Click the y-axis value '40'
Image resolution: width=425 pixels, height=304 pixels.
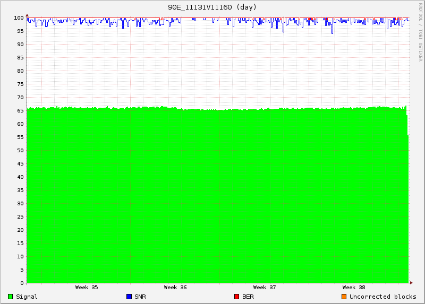20,177
